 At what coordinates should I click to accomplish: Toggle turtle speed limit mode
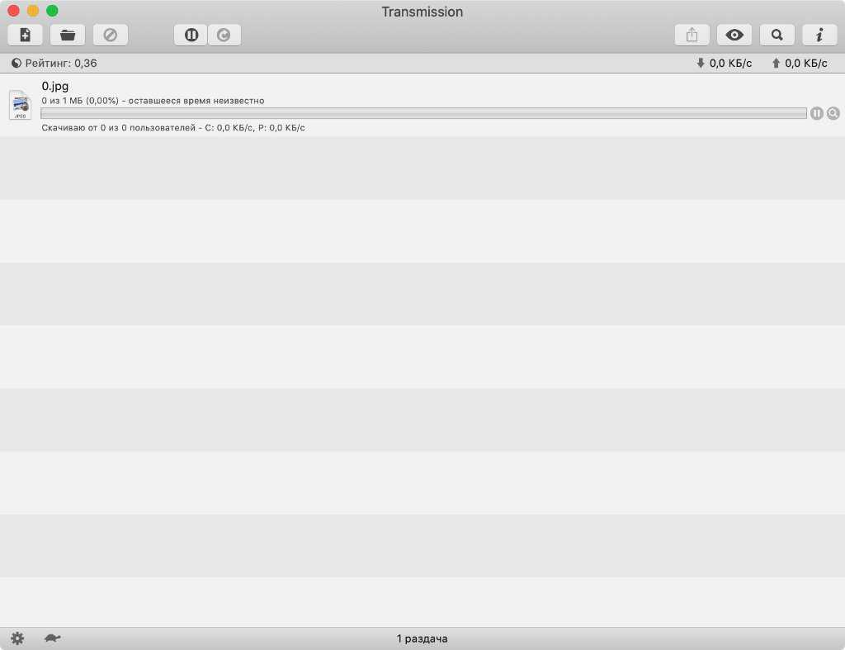[53, 638]
